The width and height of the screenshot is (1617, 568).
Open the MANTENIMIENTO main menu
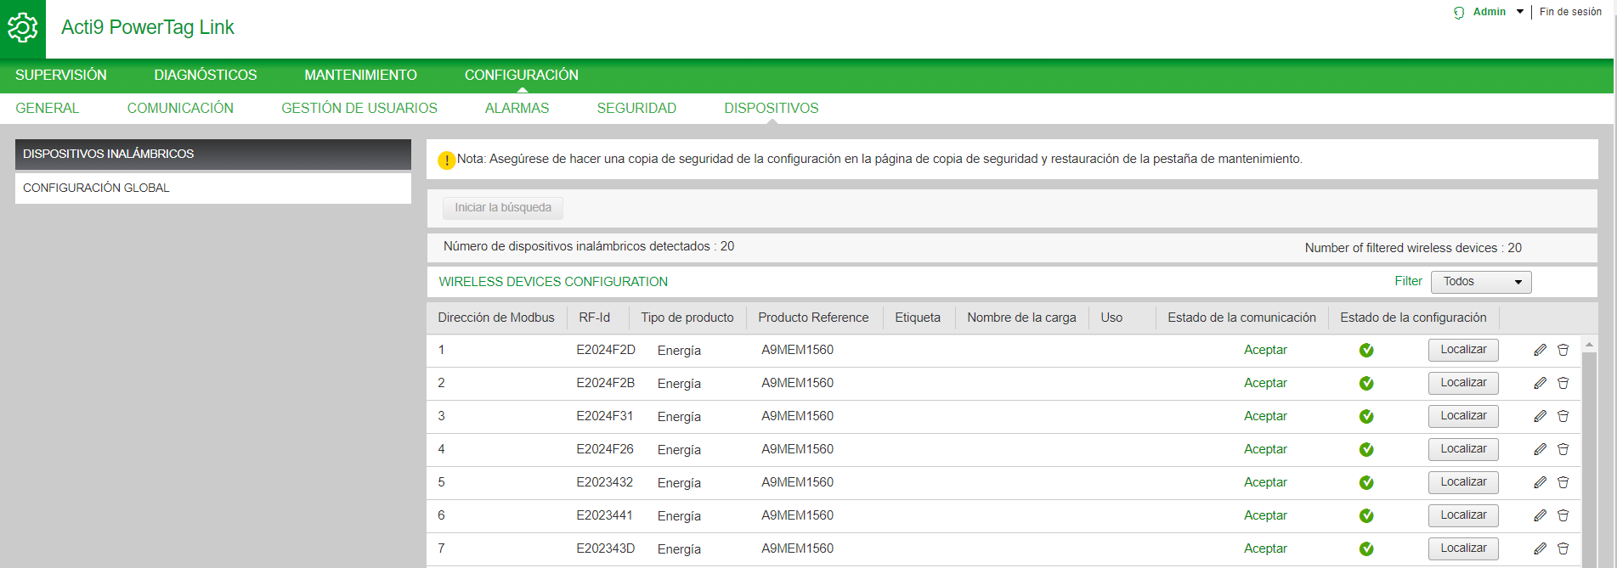coord(360,75)
